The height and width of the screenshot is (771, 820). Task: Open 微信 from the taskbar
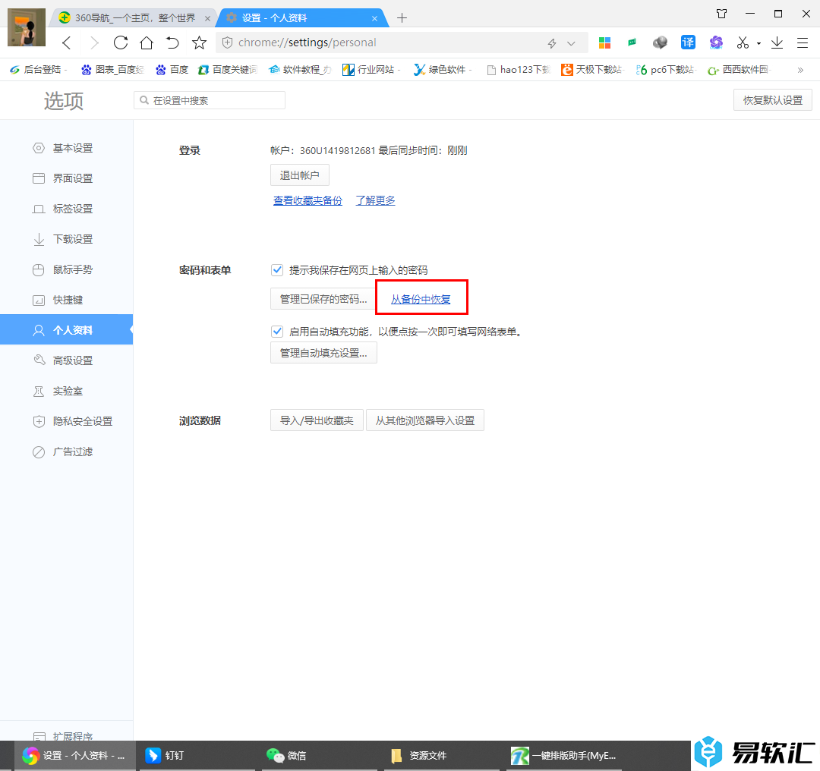pyautogui.click(x=320, y=755)
